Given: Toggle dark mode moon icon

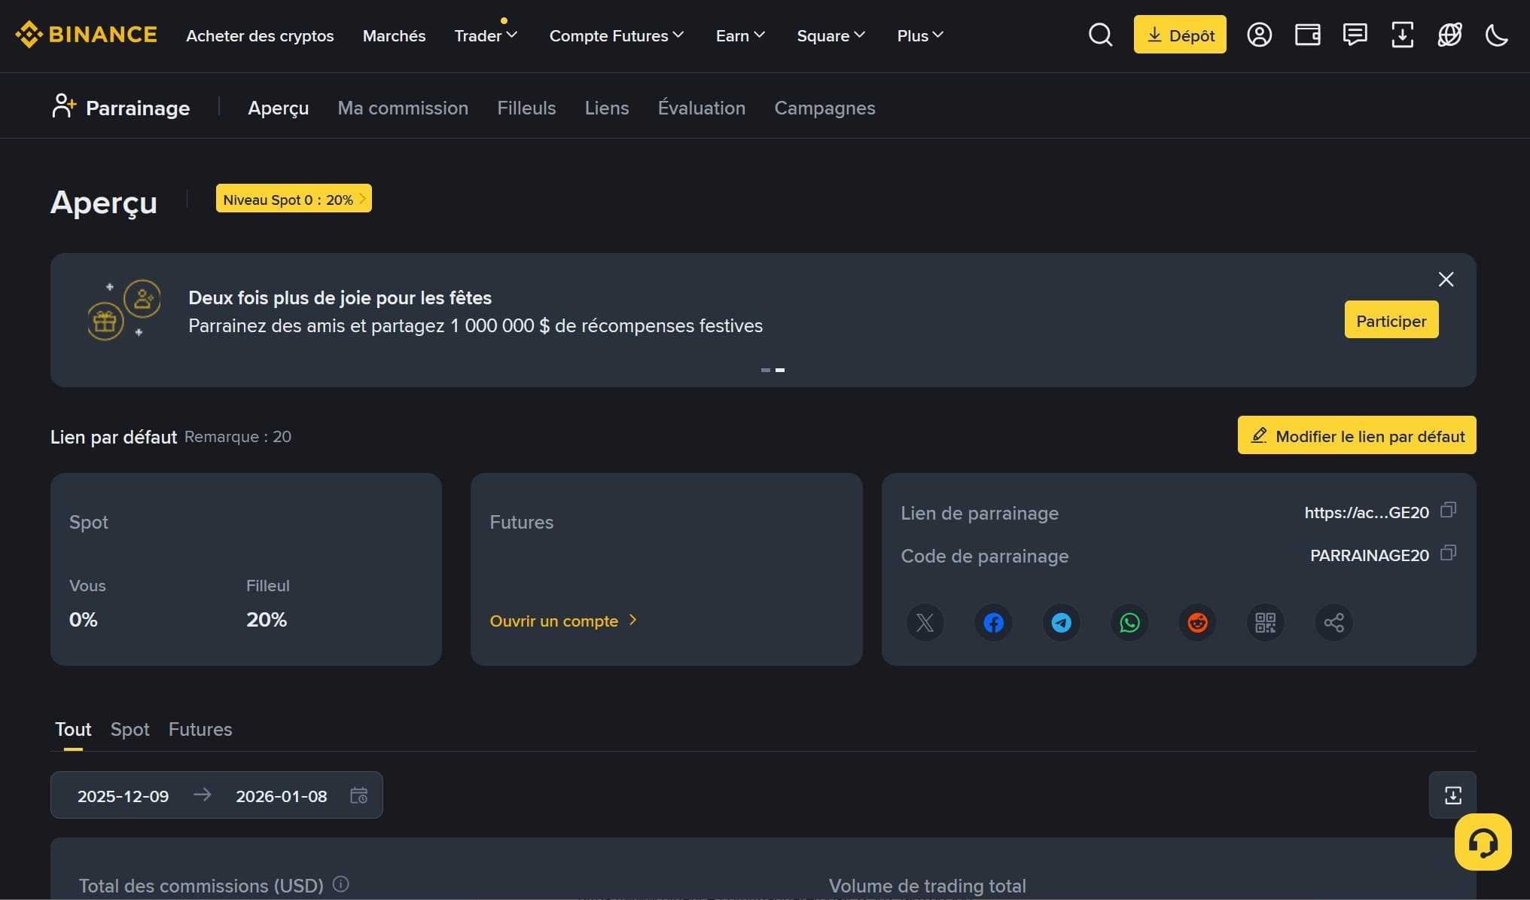Looking at the screenshot, I should 1496,35.
